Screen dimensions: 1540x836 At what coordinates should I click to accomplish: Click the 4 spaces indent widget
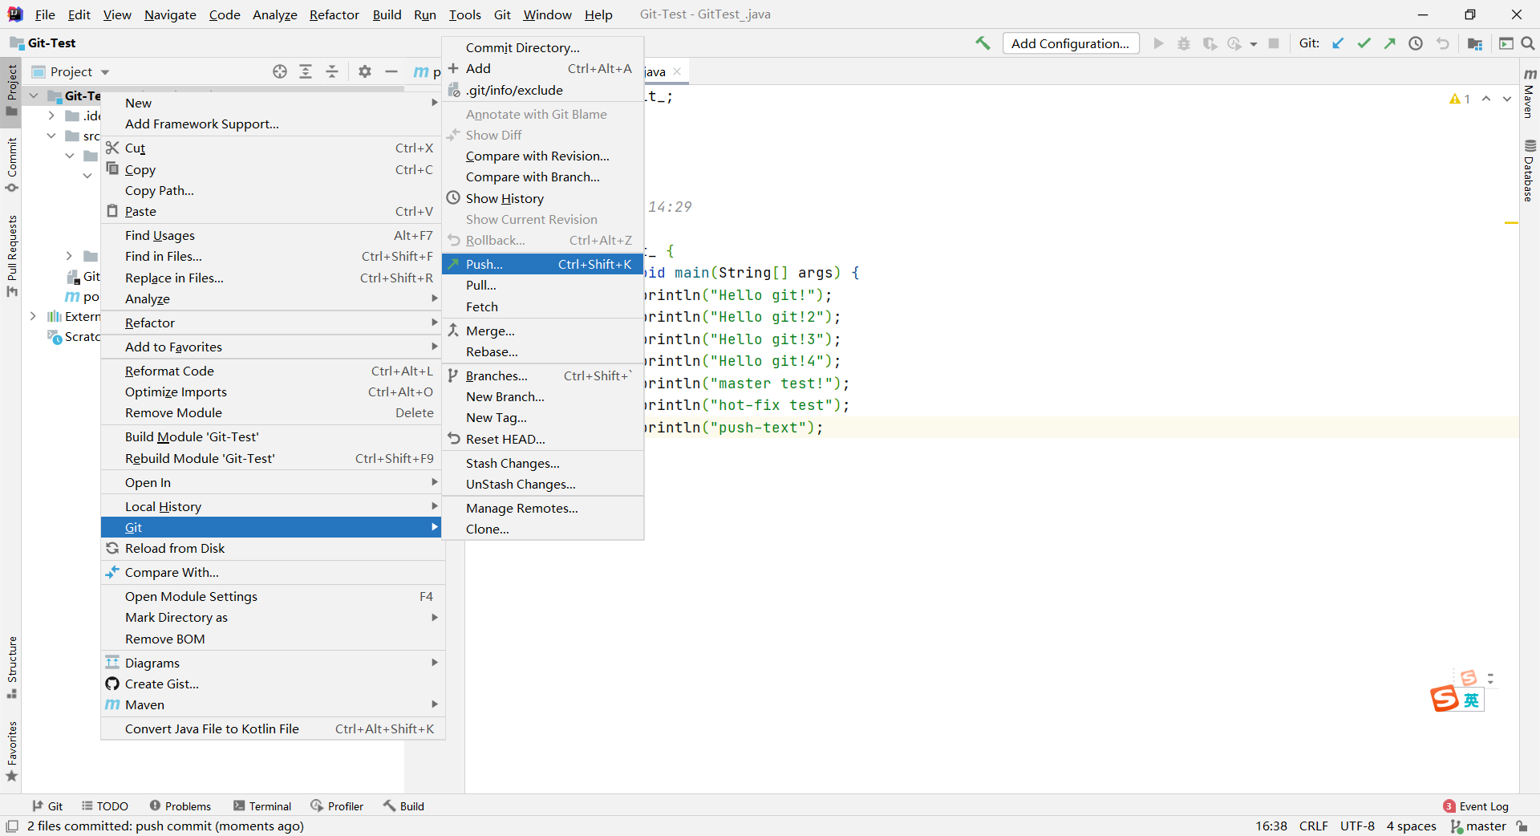[1412, 826]
